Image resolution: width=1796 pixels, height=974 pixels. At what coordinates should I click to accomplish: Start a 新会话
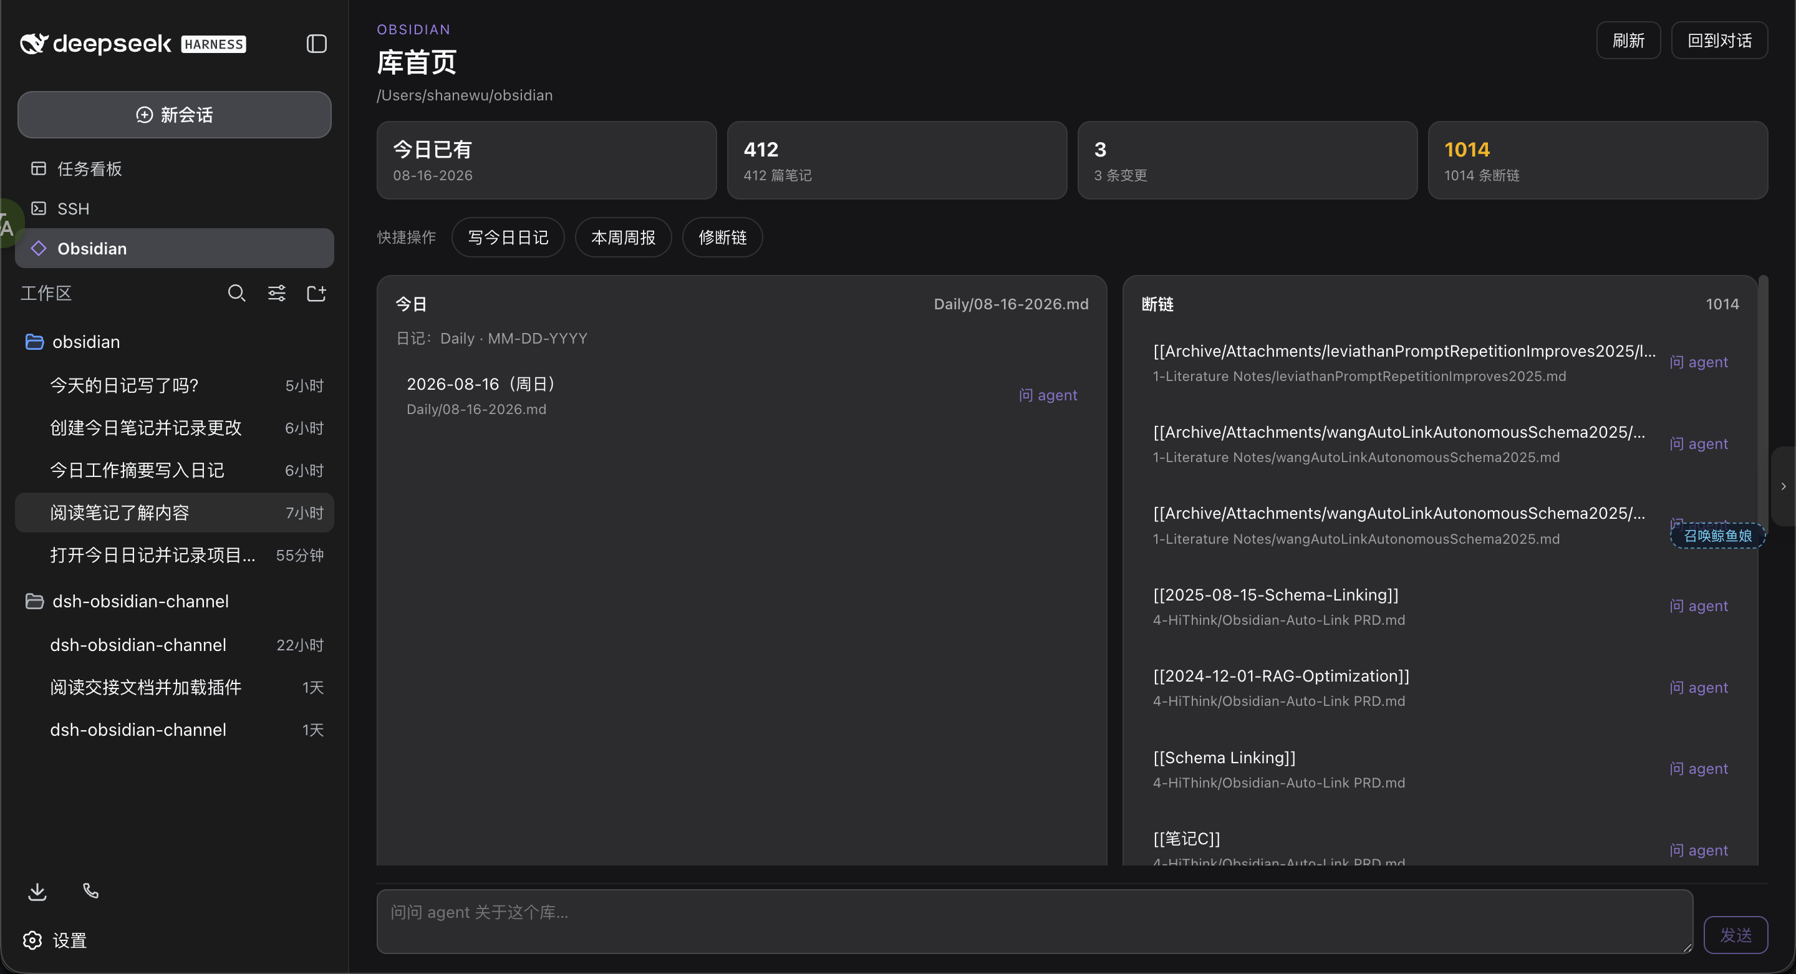(x=175, y=114)
